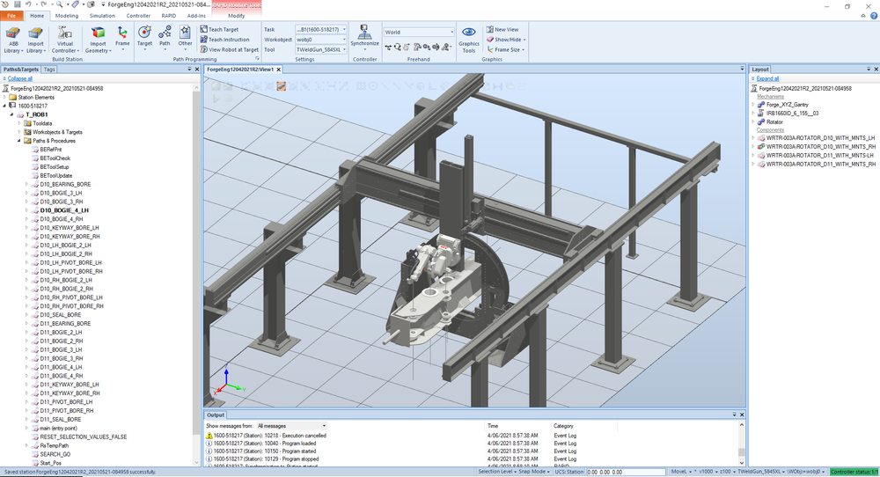Switch to the RAPID ribbon tab
880x477 pixels.
coord(169,16)
